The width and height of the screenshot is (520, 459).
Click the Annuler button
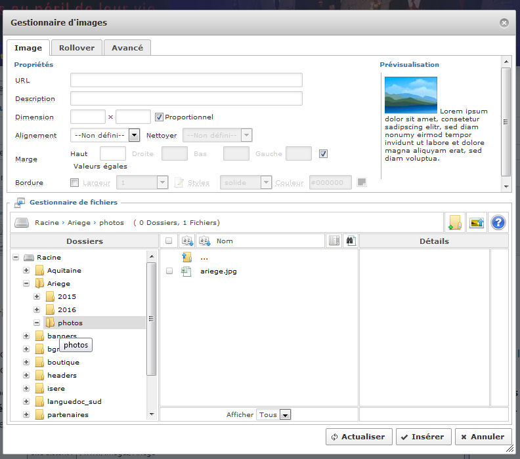pyautogui.click(x=483, y=437)
